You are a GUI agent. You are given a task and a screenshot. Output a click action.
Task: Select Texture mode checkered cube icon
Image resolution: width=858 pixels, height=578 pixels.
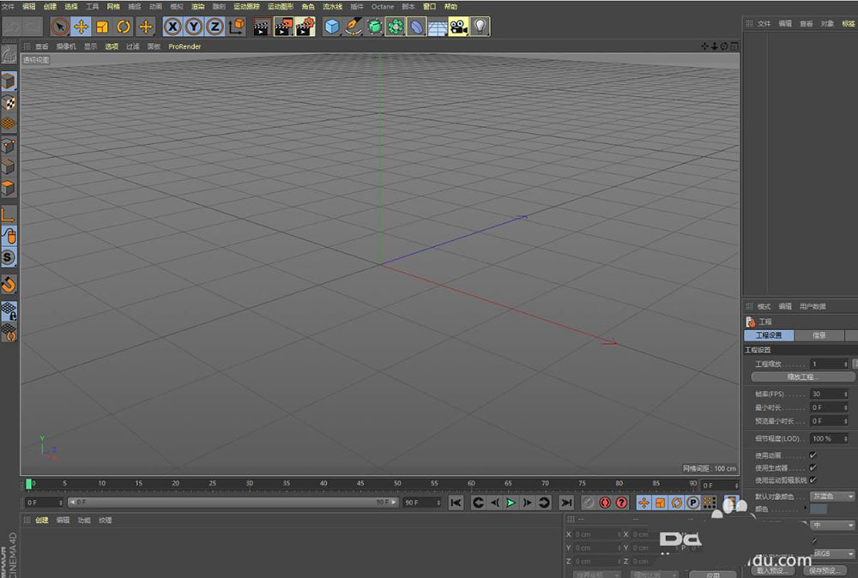pos(9,103)
